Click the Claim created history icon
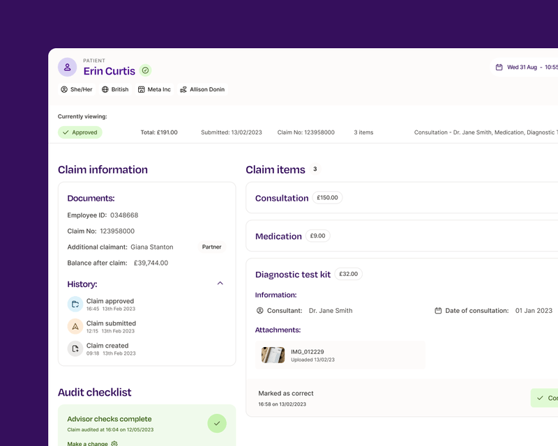Image resolution: width=558 pixels, height=446 pixels. coord(75,348)
